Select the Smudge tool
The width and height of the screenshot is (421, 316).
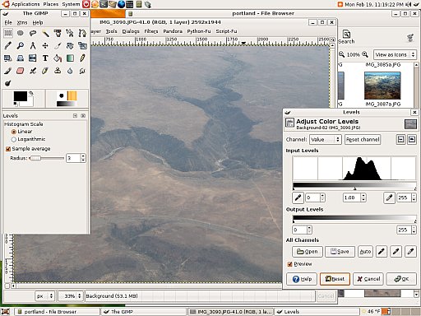[82, 71]
